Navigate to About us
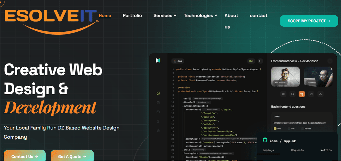The width and height of the screenshot is (341, 161). tap(231, 21)
